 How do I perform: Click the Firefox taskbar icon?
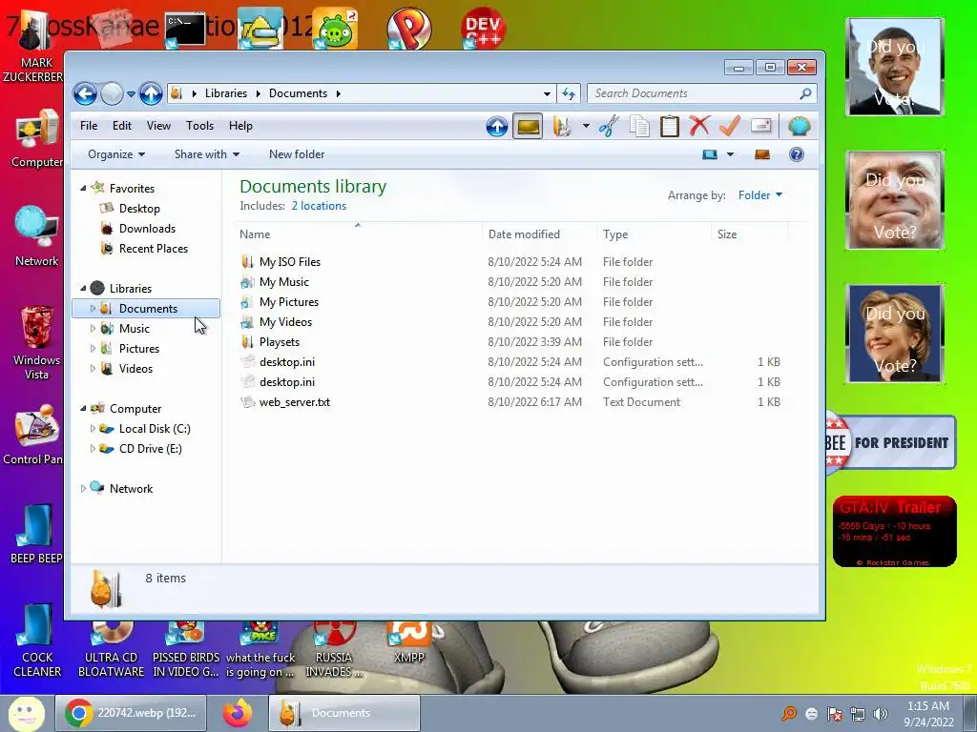click(x=238, y=713)
